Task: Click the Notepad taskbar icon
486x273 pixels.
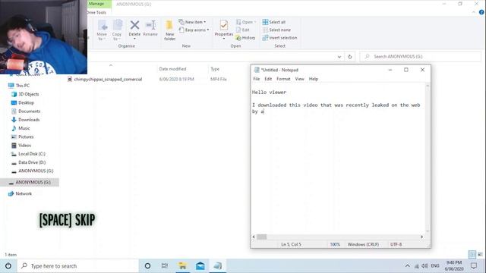Action: tap(218, 266)
